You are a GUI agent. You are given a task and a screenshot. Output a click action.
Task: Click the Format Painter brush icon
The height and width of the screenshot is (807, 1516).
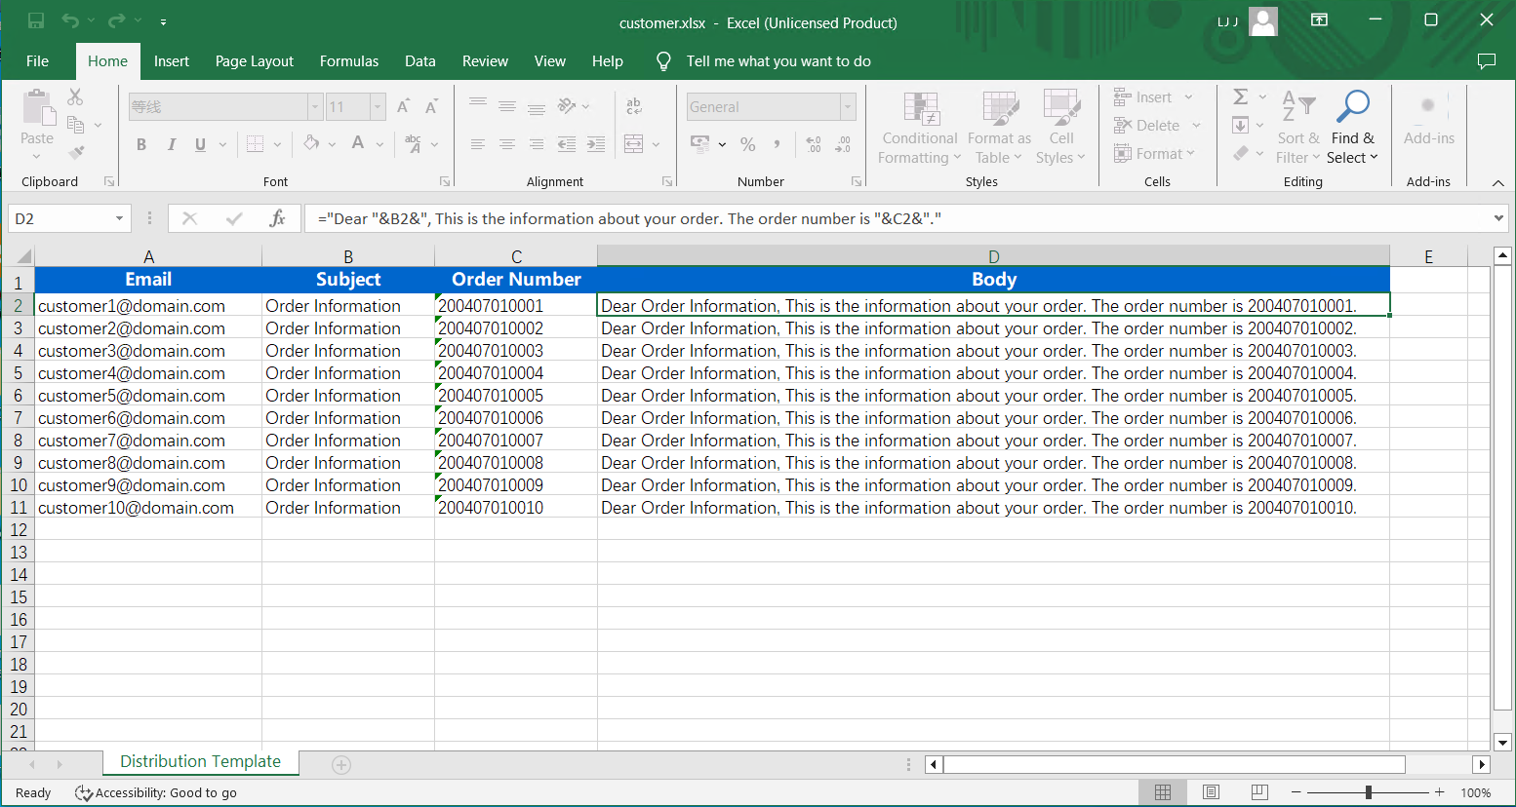click(76, 152)
